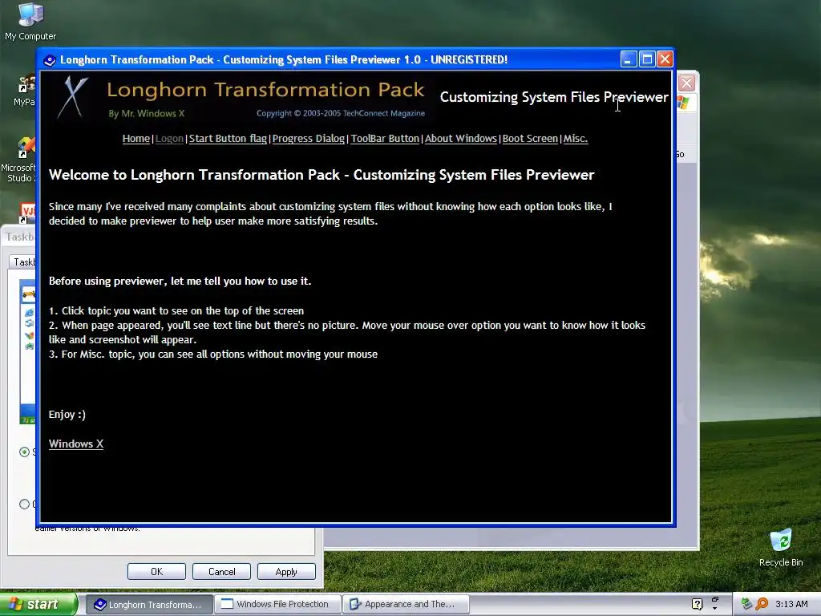Click the 3:13 AM clock
821x616 pixels.
click(x=791, y=604)
